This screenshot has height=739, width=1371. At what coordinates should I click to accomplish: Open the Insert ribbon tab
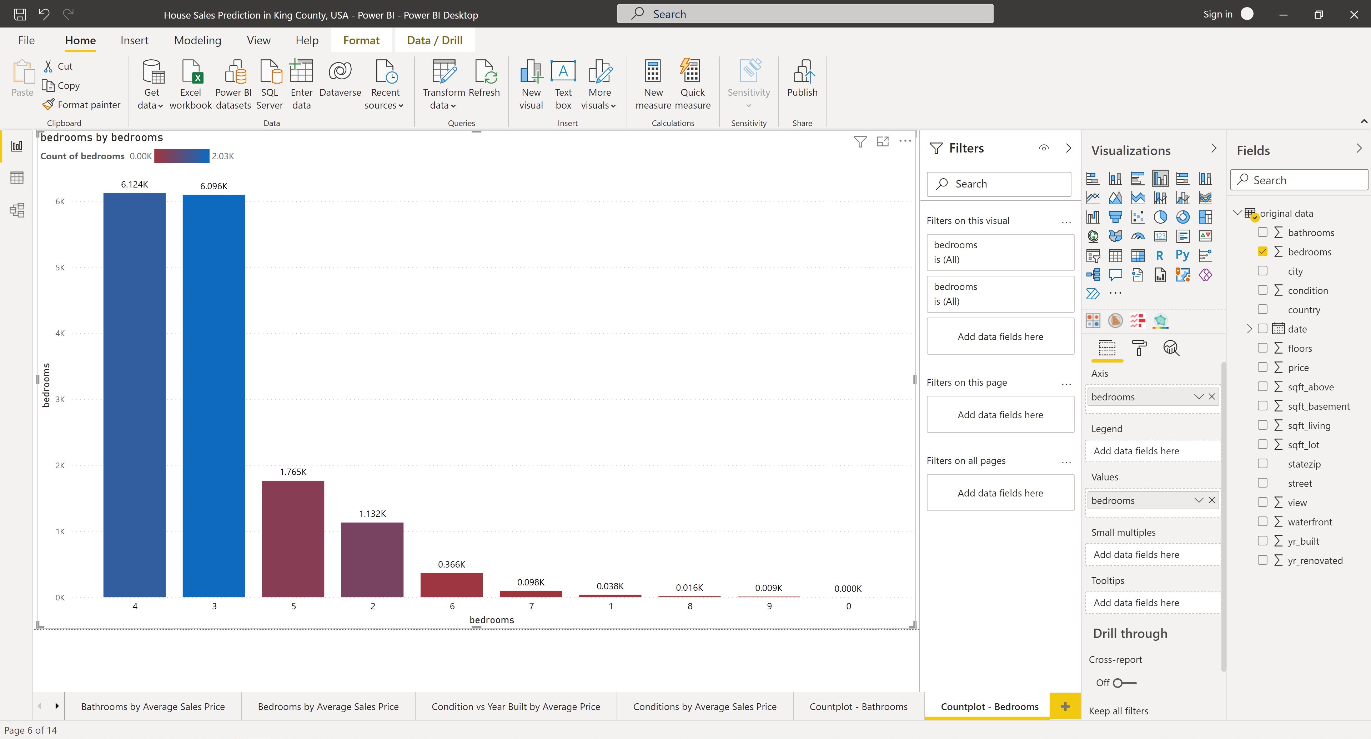coord(134,40)
